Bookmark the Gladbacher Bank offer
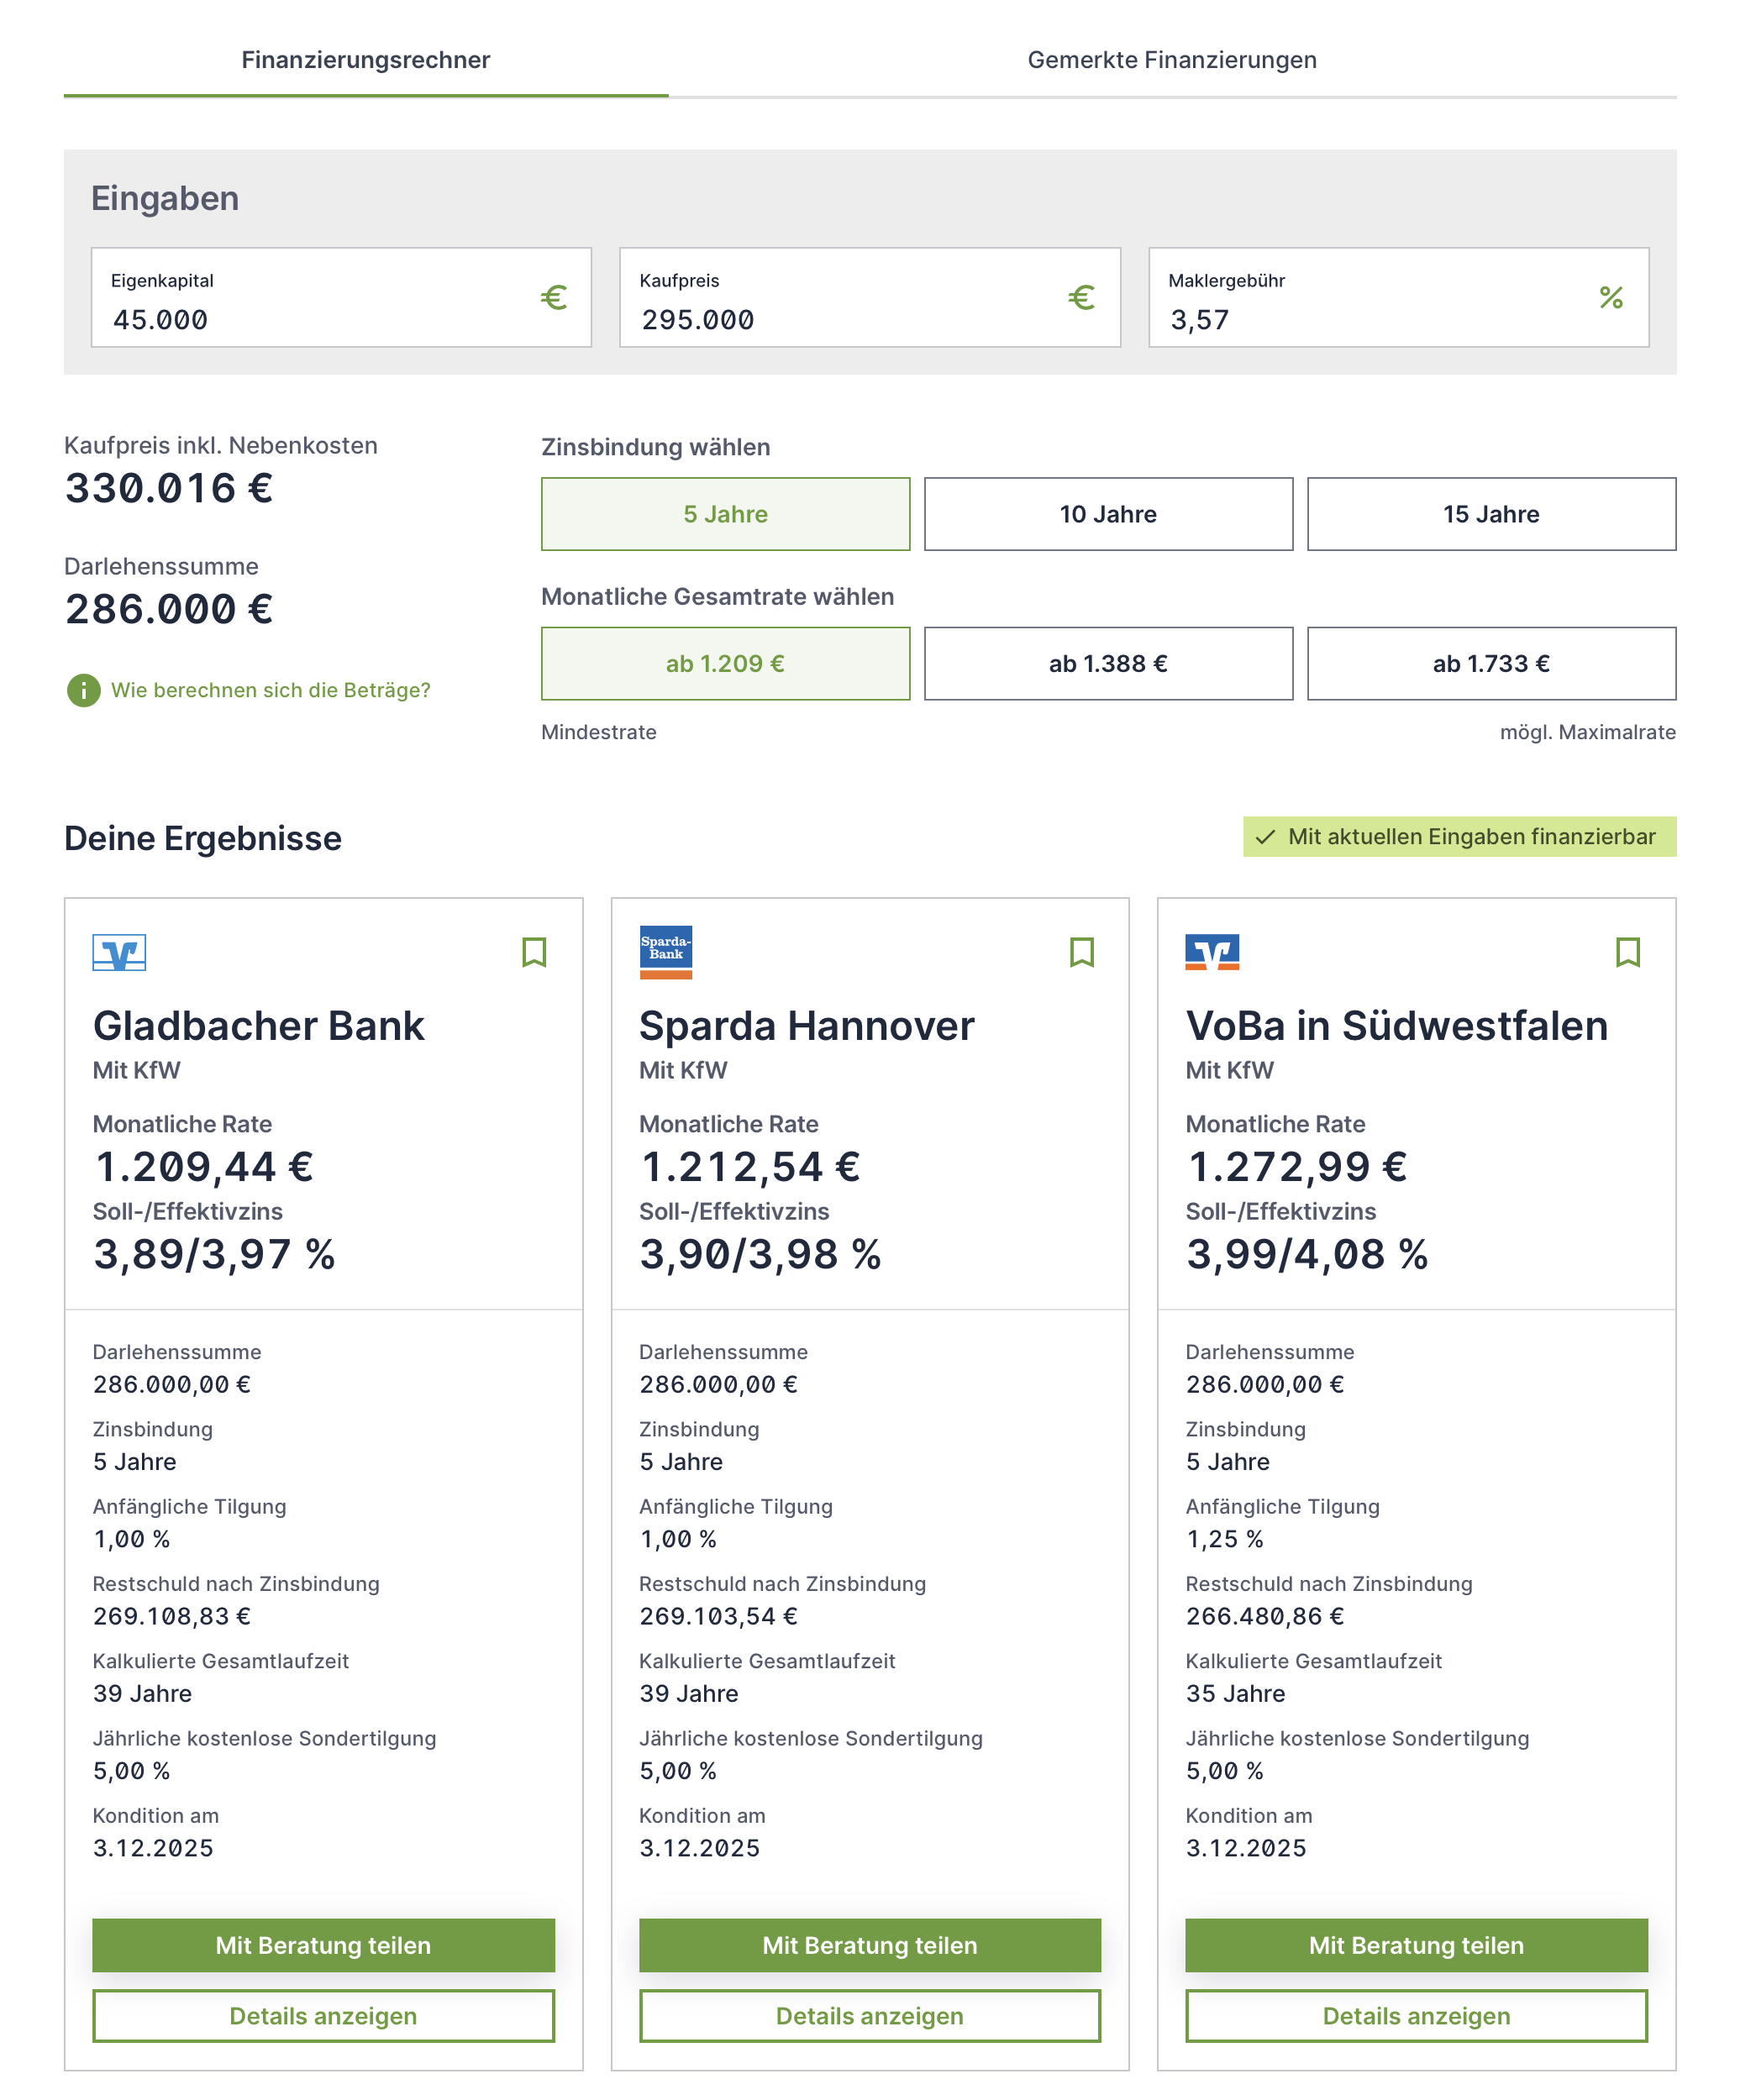The image size is (1756, 2100). pyautogui.click(x=534, y=952)
